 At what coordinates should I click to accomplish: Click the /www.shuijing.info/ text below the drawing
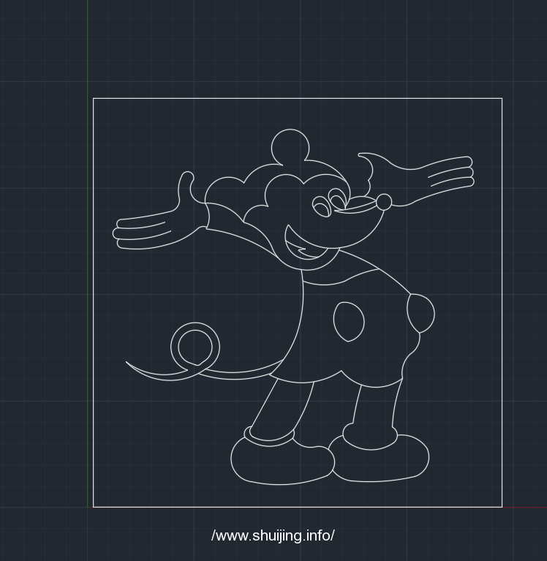click(273, 535)
